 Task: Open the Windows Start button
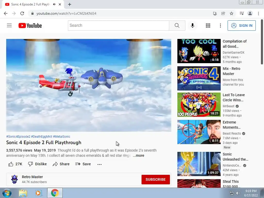pos(6,193)
